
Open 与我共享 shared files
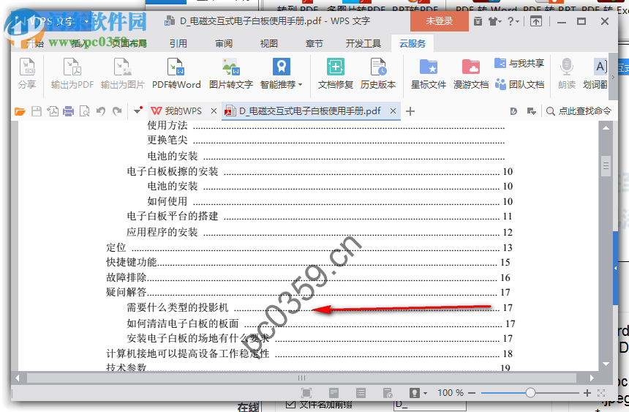[x=519, y=63]
